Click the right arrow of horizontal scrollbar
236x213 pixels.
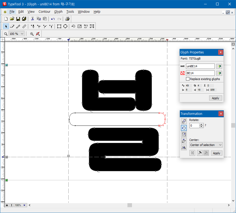click(x=229, y=205)
